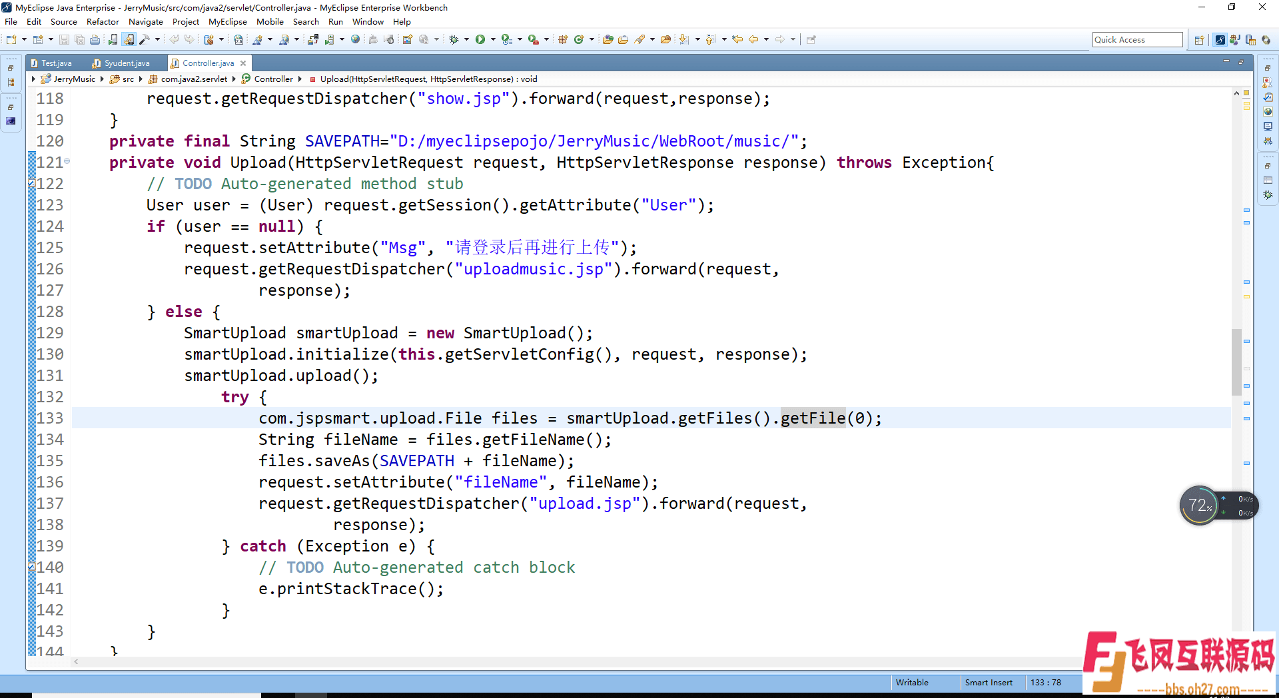Open the Console view from right sidebar
The height and width of the screenshot is (698, 1279).
pos(1268,127)
